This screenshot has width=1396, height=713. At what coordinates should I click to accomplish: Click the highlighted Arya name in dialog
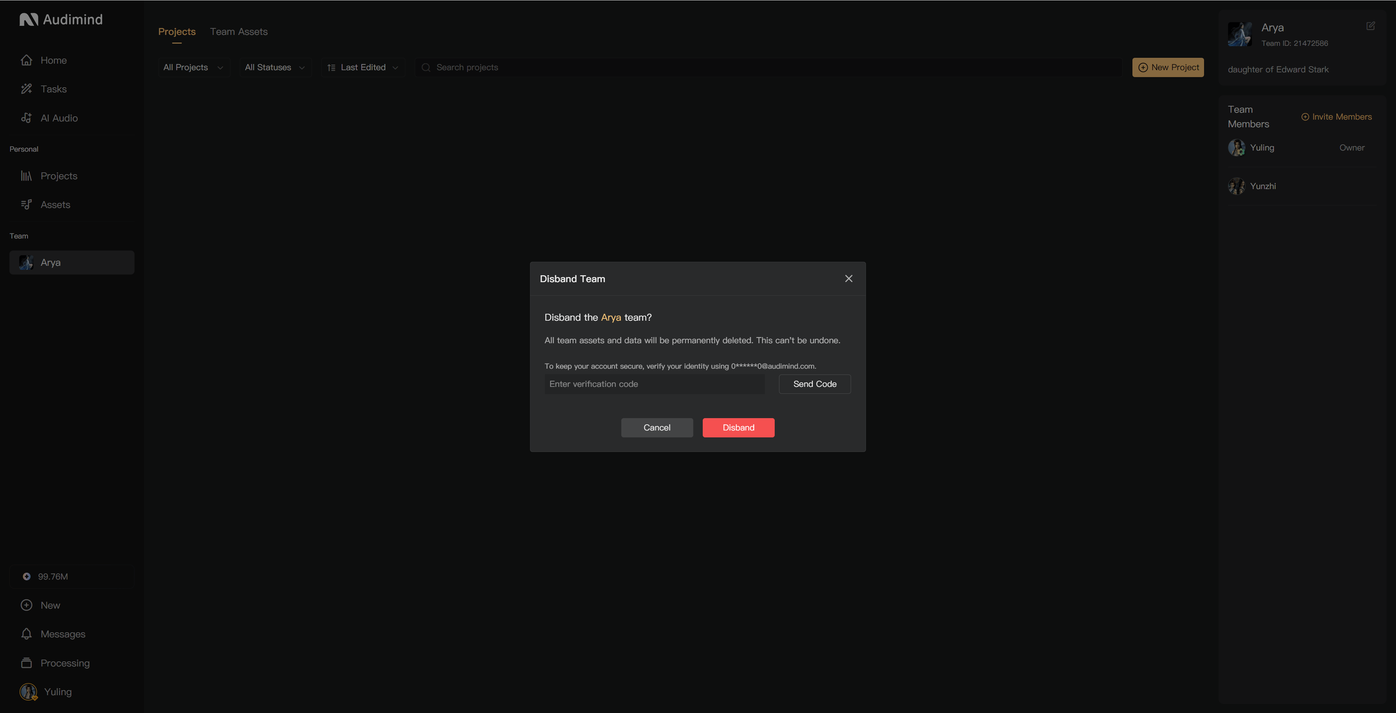click(x=611, y=317)
